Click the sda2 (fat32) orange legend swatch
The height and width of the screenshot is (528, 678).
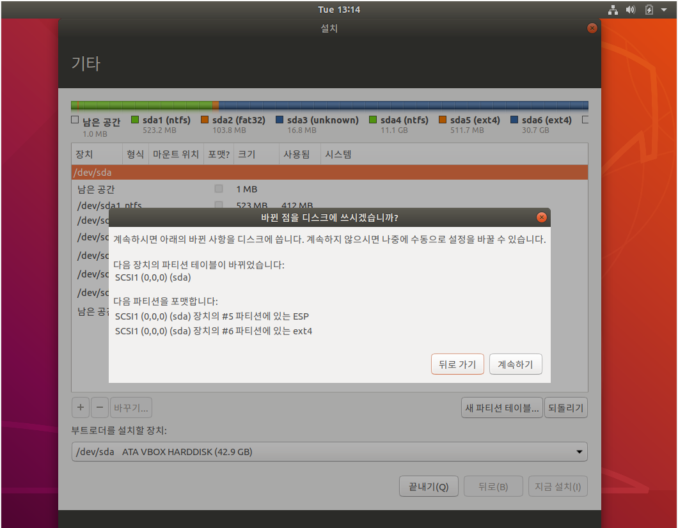(x=205, y=120)
